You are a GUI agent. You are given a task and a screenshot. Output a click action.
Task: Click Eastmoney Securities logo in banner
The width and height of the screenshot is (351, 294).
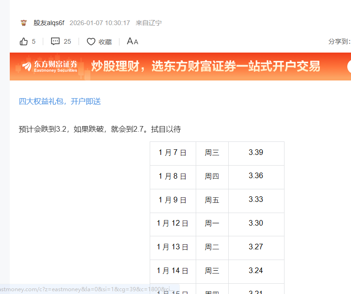click(50, 66)
